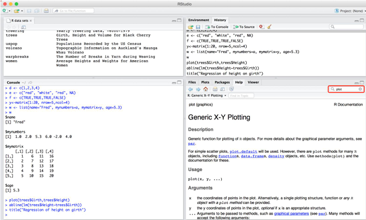The height and width of the screenshot is (220, 366).
Task: Minimize the Console pane
Action: coord(174,83)
